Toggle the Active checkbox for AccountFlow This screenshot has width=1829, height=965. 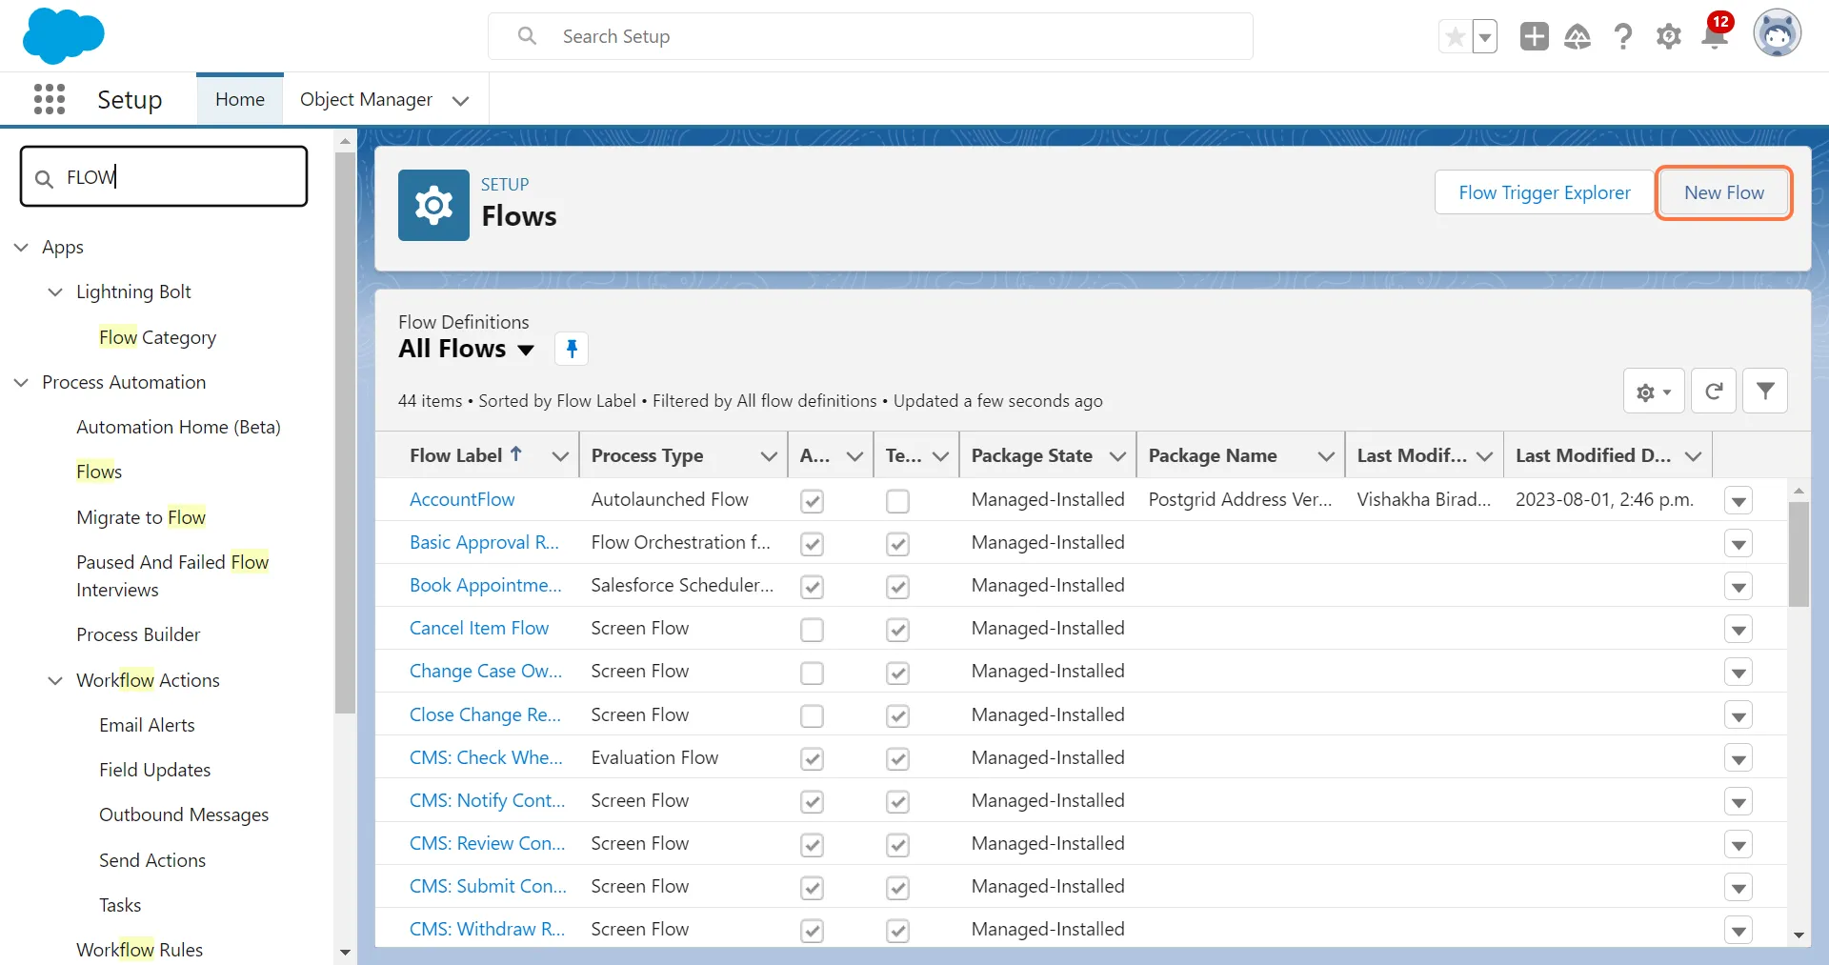click(x=812, y=501)
